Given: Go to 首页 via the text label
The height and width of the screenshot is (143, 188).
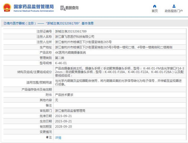Looking at the screenshot, I should 155,11.
